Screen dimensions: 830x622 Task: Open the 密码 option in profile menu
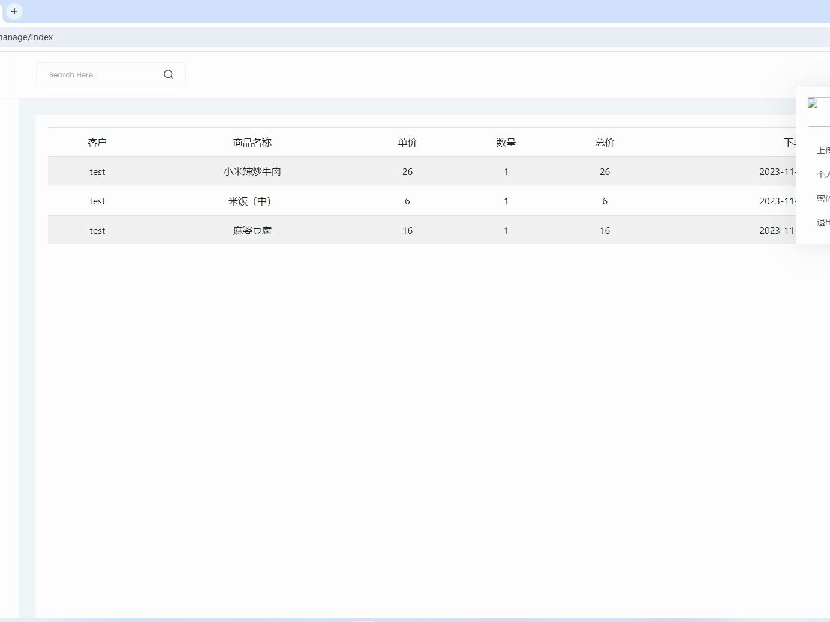click(822, 198)
